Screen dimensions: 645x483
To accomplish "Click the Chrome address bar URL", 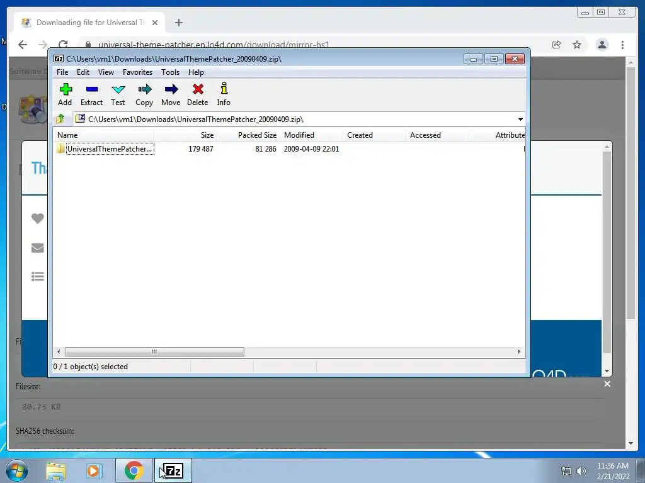I will click(x=214, y=45).
